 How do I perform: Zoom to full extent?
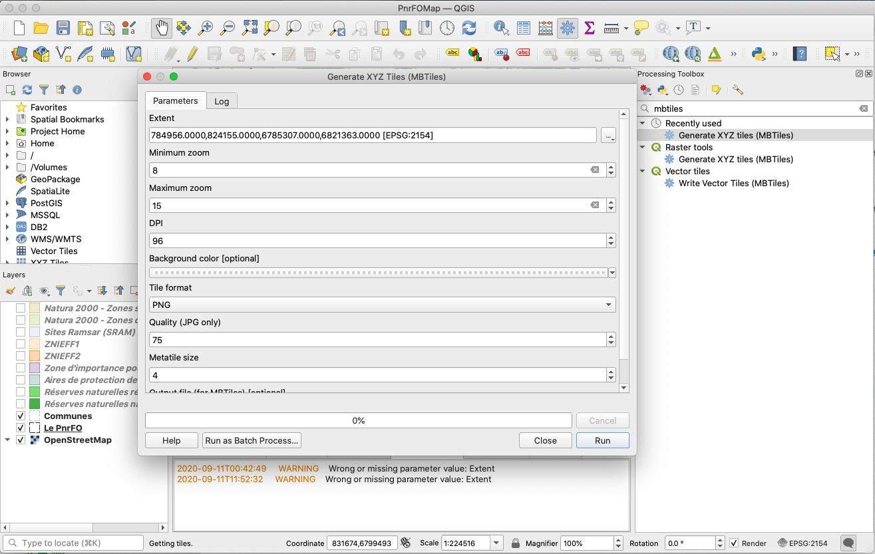(250, 28)
